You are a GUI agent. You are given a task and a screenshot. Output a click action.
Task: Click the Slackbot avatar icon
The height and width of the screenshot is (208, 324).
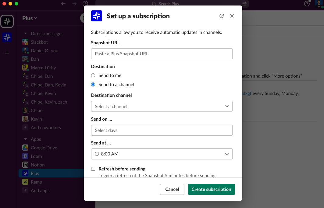point(25,42)
